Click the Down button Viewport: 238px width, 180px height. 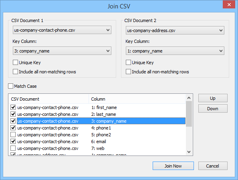click(213, 109)
